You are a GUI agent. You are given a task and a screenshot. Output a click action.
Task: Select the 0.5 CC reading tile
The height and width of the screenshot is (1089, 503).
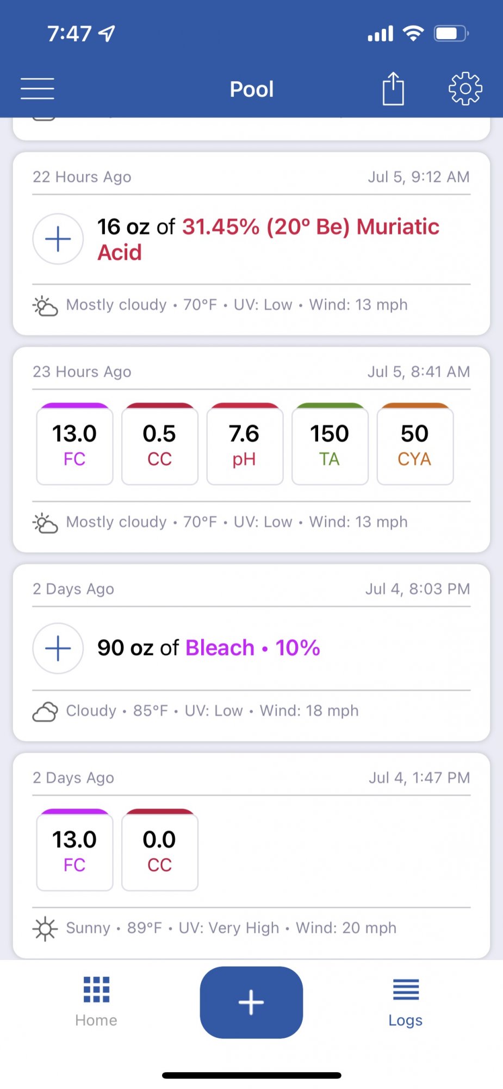point(160,444)
